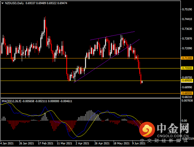Click the 2 Apr 2021 date marker

coord(82,143)
